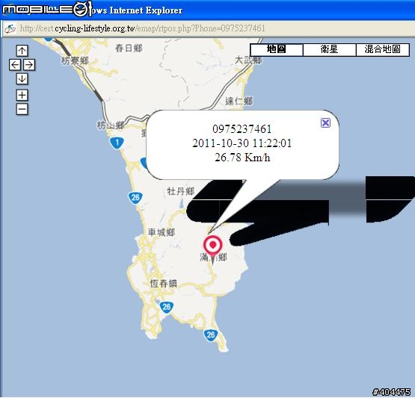Click the 達仁鄉 map label
This screenshot has width=415, height=398.
coord(239,102)
